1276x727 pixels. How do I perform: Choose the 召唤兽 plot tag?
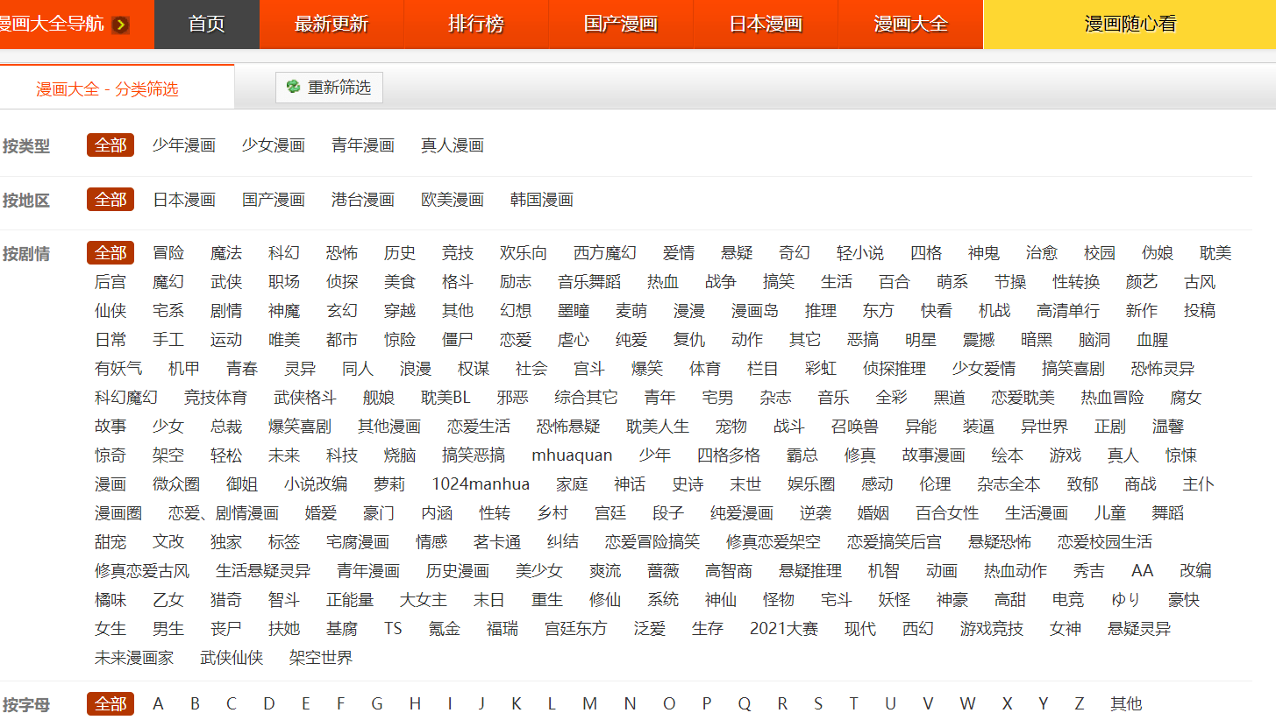pos(854,427)
